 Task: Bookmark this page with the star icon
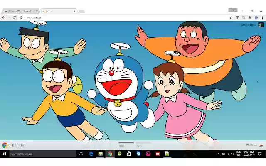click(x=231, y=17)
